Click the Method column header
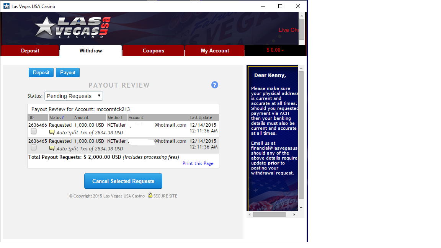The image size is (441, 248). click(117, 117)
